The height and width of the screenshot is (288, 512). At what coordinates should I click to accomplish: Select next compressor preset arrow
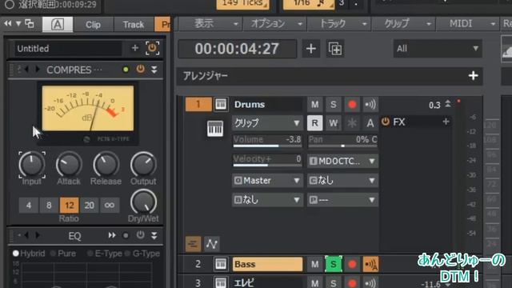[38, 70]
